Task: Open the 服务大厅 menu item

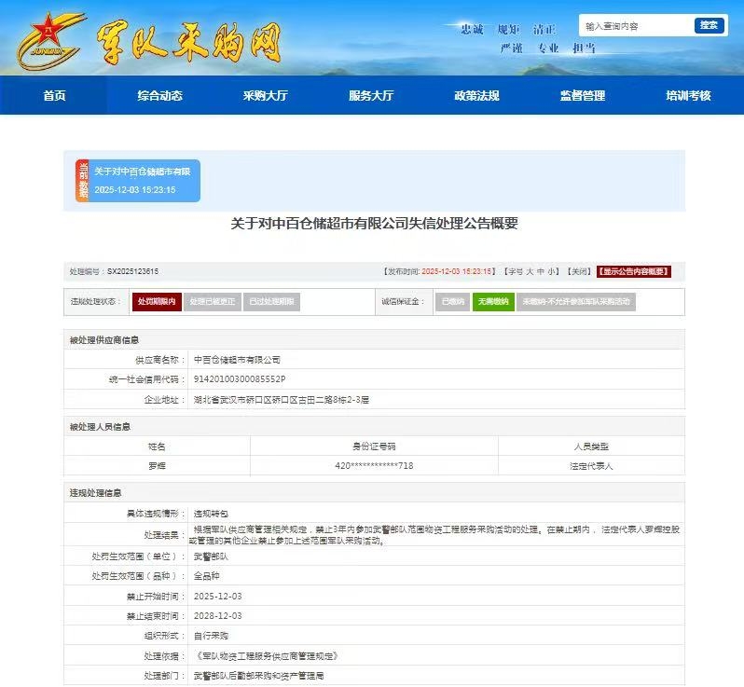Action: [x=371, y=95]
